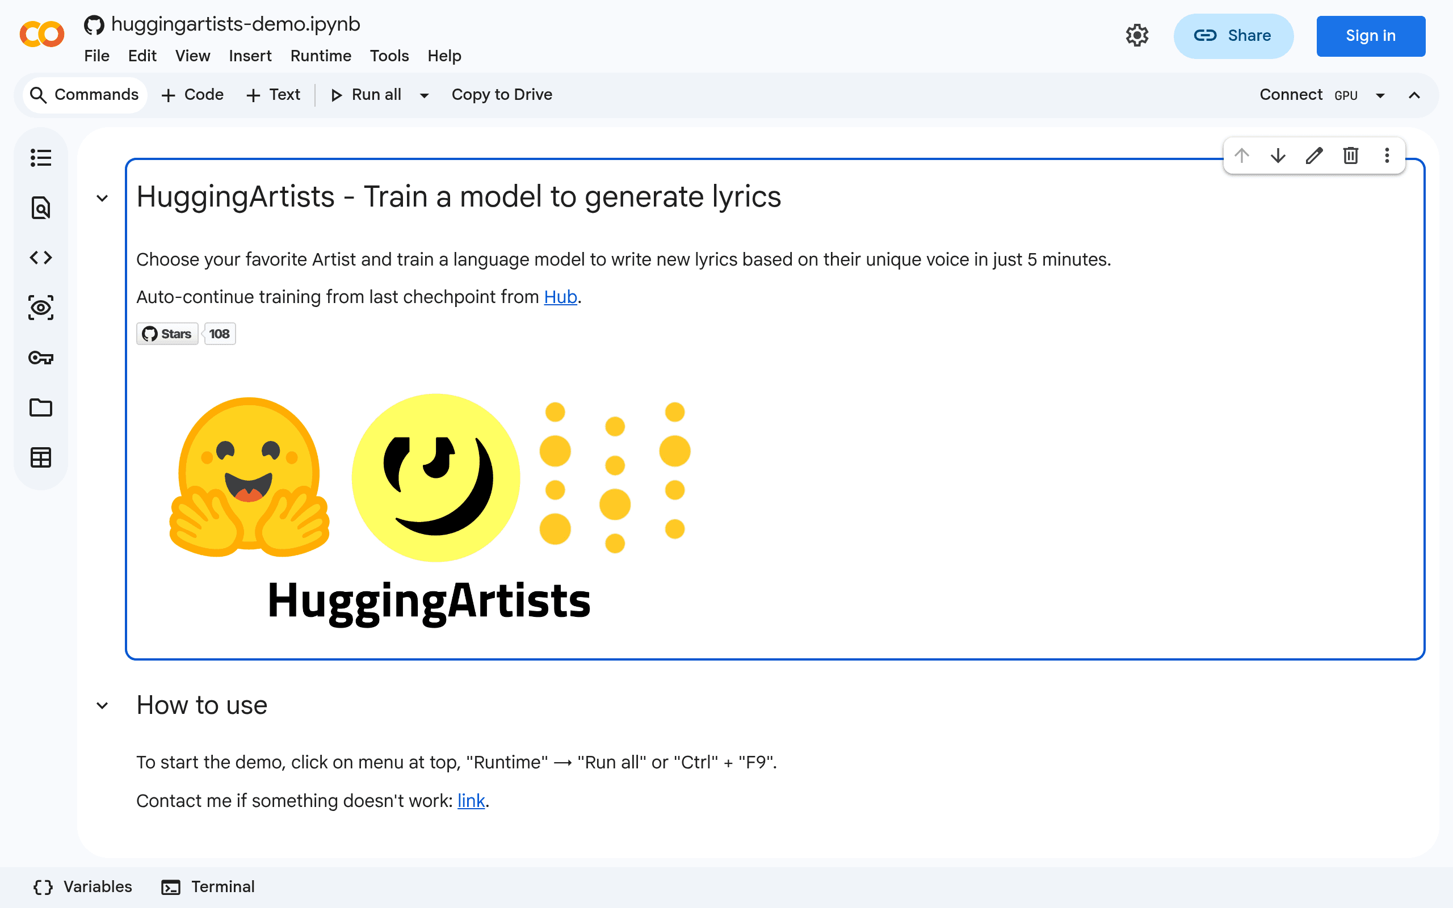The height and width of the screenshot is (908, 1453).
Task: Open the Colab home logo
Action: click(x=41, y=34)
